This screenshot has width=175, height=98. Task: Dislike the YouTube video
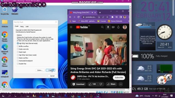101,84
